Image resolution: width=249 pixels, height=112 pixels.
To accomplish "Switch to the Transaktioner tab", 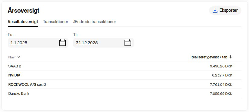I will coord(55,22).
